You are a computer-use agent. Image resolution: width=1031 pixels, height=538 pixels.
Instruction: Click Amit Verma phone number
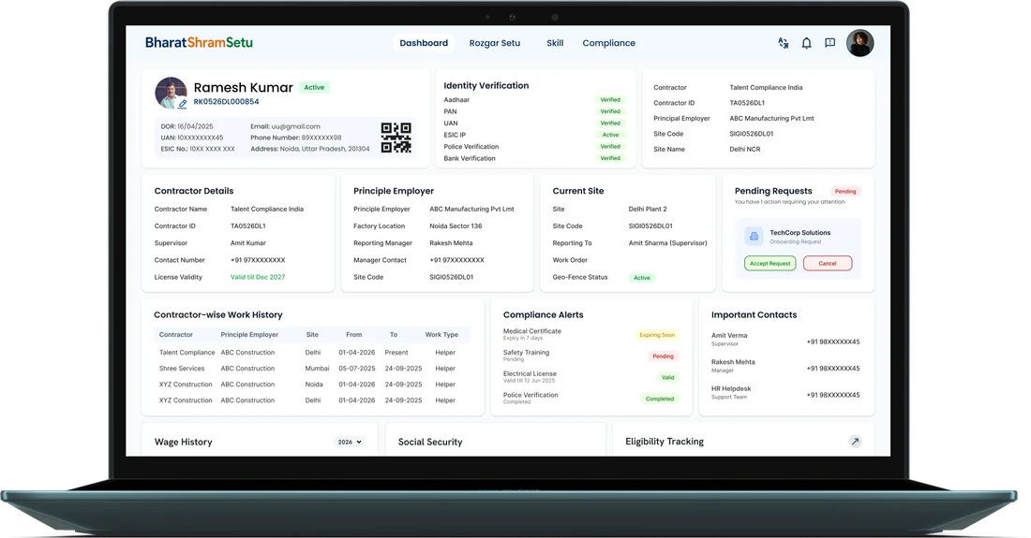(x=833, y=342)
